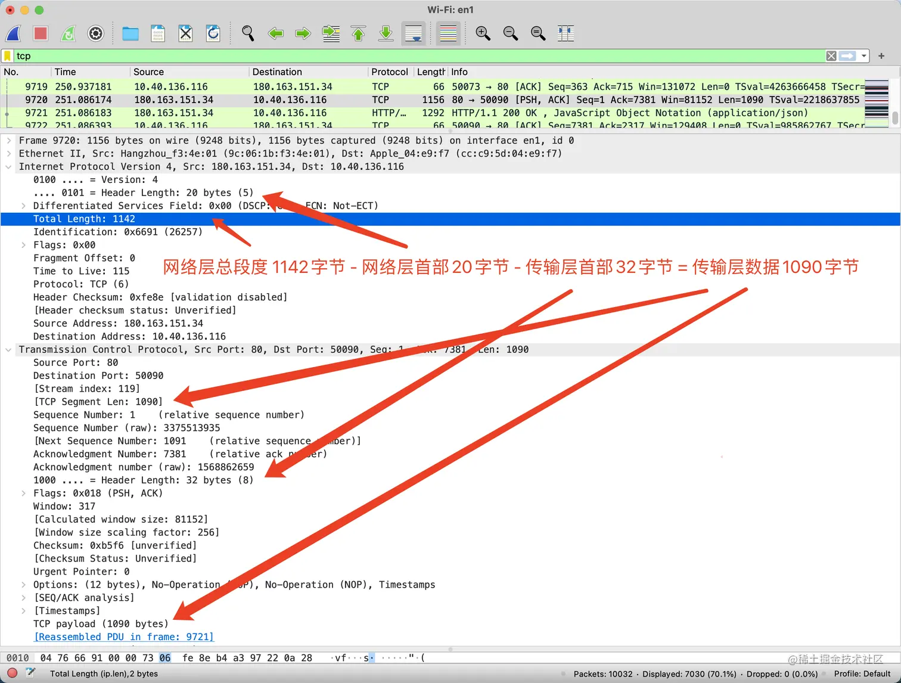Restart the current capture with the green fin
The height and width of the screenshot is (683, 901).
coord(69,33)
